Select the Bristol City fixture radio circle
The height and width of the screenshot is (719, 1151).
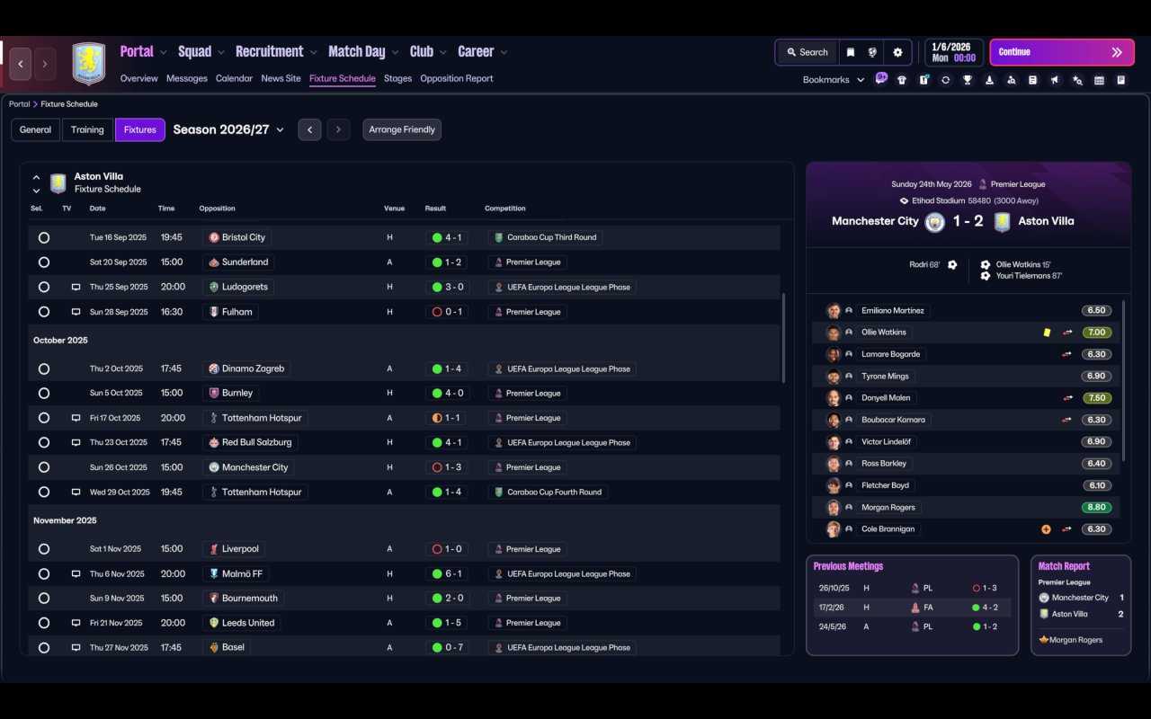tap(44, 237)
